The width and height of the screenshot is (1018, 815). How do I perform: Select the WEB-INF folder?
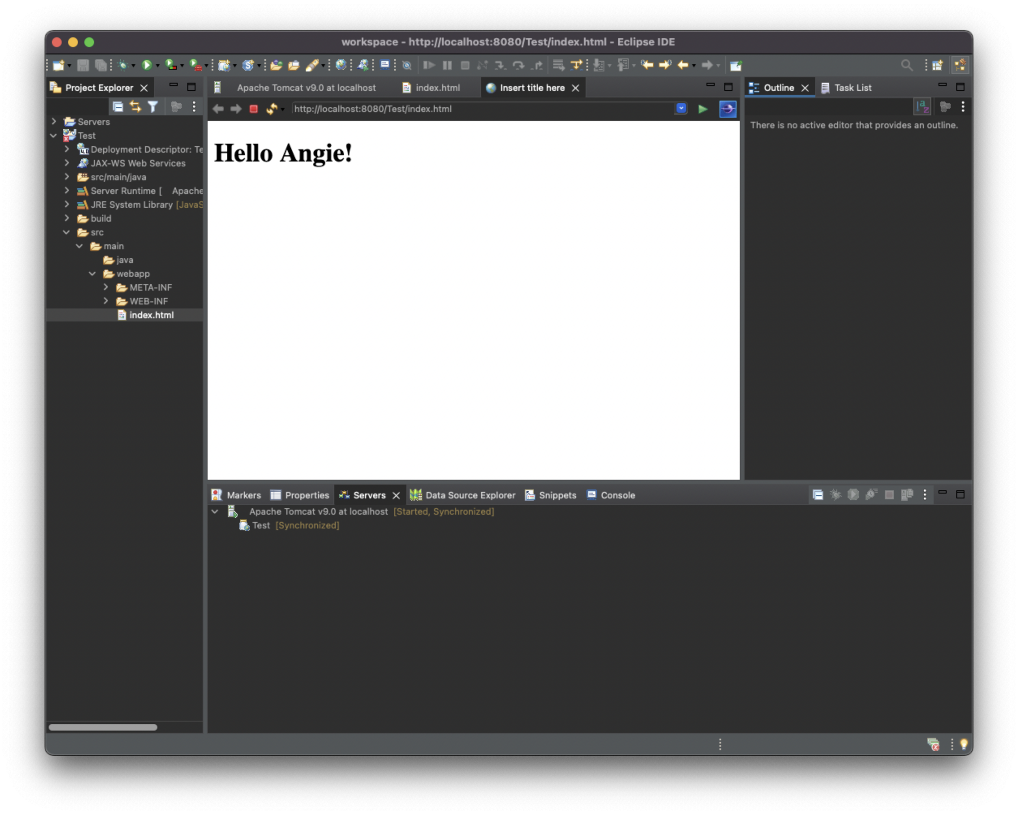coord(148,301)
